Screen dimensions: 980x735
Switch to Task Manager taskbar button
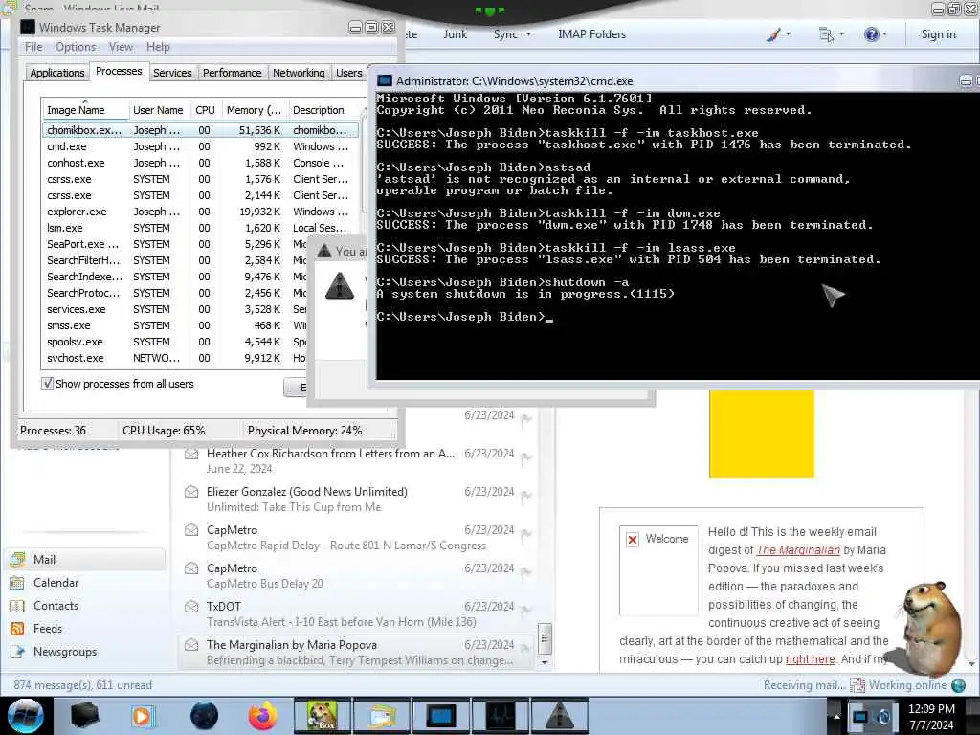[x=500, y=716]
